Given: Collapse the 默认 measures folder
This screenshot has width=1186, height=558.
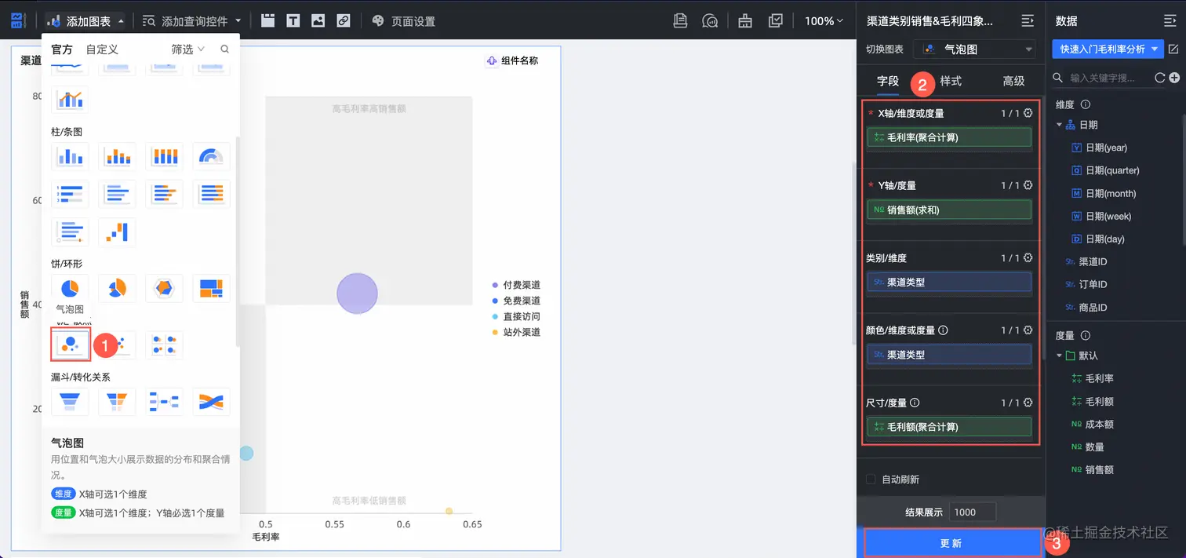Looking at the screenshot, I should pos(1059,356).
